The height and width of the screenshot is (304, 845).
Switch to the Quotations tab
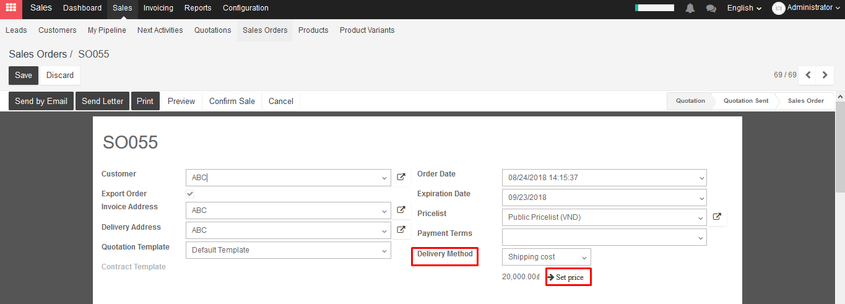pos(212,30)
